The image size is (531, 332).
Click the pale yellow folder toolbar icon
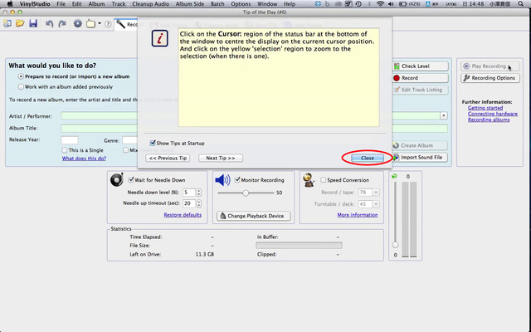click(90, 24)
